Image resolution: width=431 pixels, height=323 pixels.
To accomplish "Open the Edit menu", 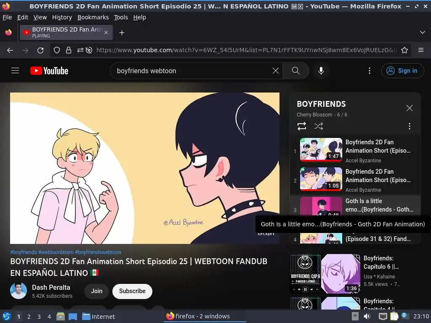I will (23, 17).
